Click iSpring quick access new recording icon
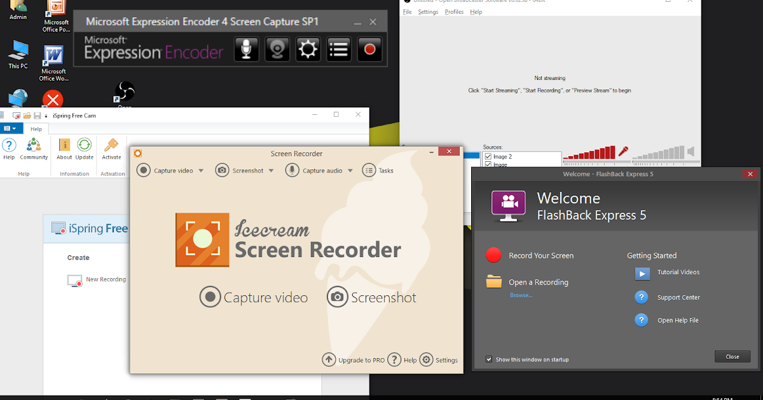Screen dimensions: 763x400 [x=17, y=116]
